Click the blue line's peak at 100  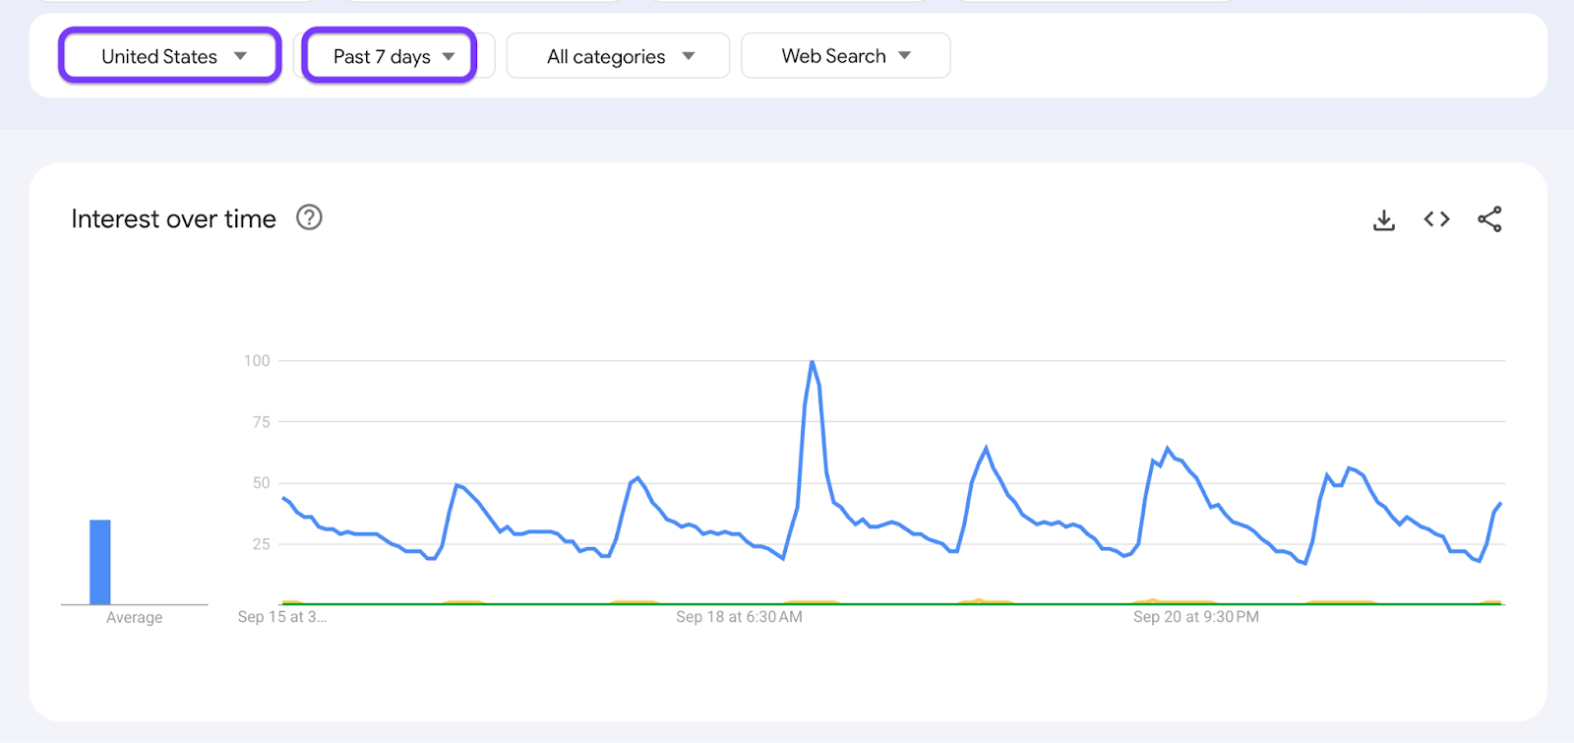pos(812,363)
